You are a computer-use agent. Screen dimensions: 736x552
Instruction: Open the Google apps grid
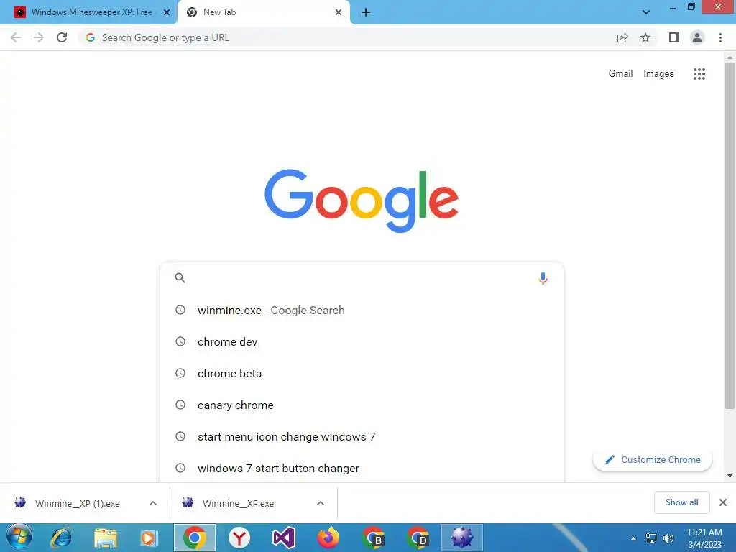tap(699, 74)
